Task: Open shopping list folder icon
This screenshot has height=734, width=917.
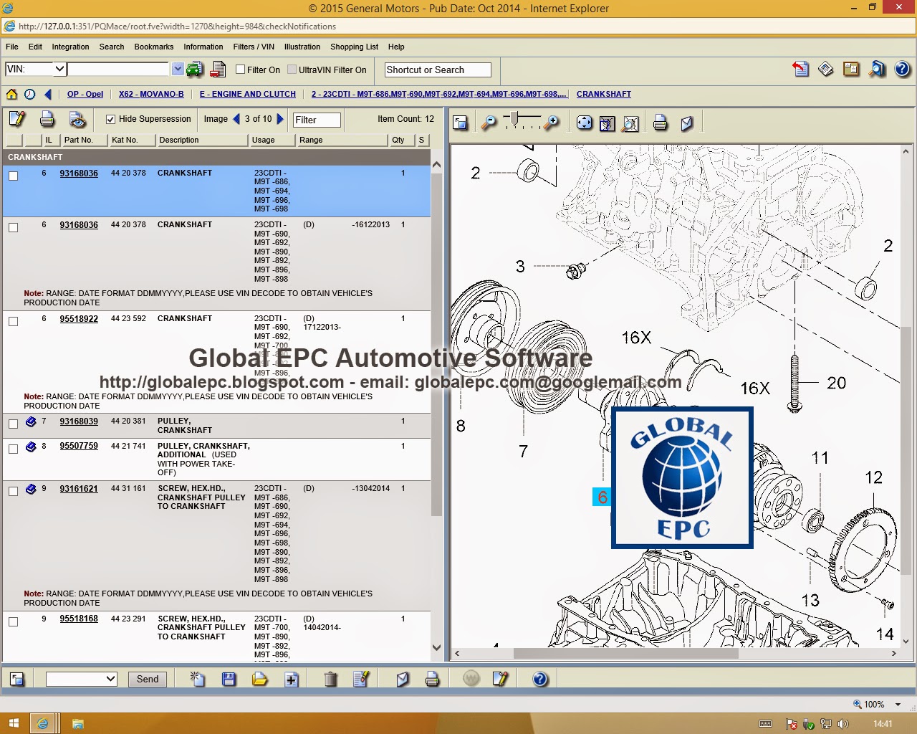Action: (259, 679)
